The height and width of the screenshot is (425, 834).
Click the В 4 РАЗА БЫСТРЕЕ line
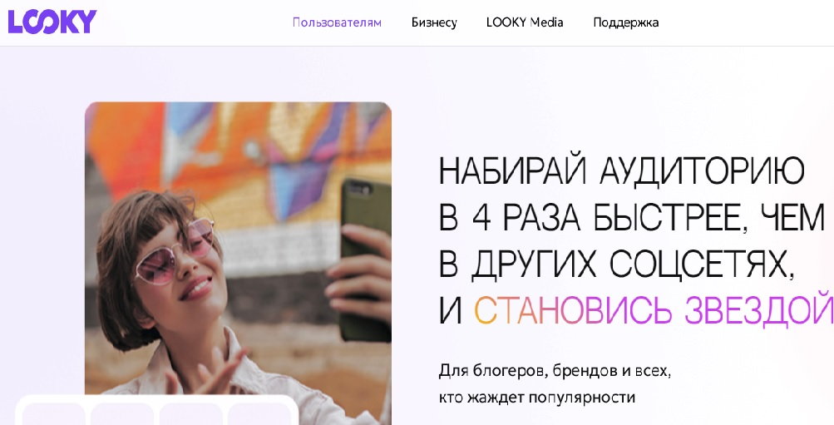tap(632, 216)
